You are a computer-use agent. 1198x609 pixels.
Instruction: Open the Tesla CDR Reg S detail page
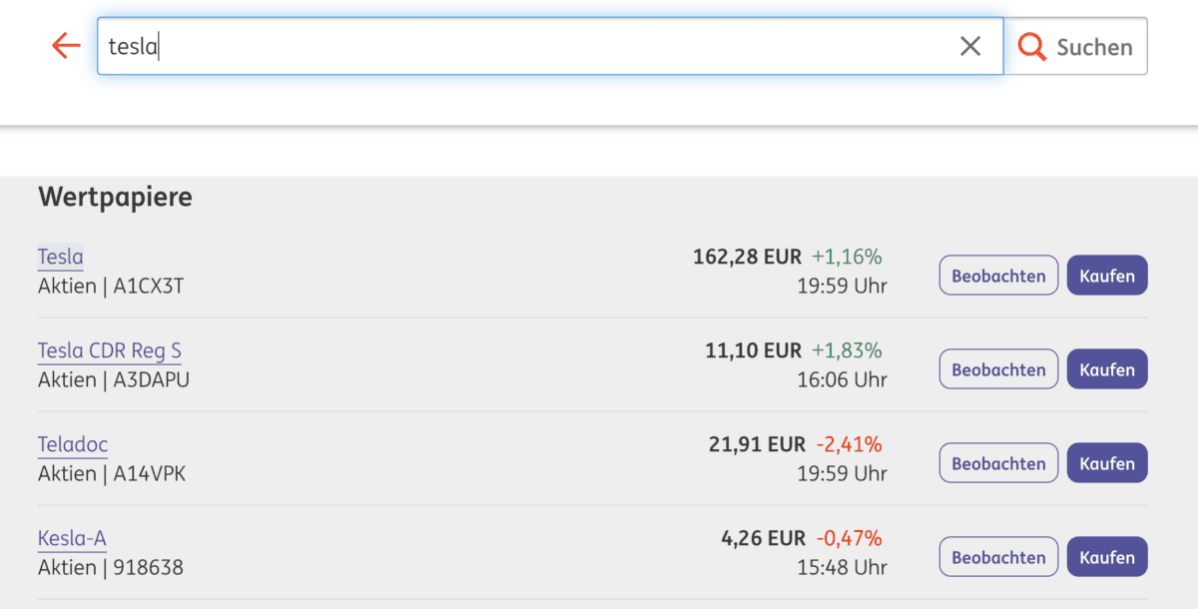click(x=109, y=350)
